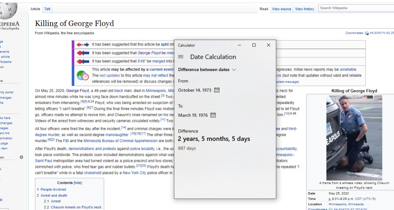Close the Calculator window
This screenshot has width=394, height=210.
click(268, 45)
